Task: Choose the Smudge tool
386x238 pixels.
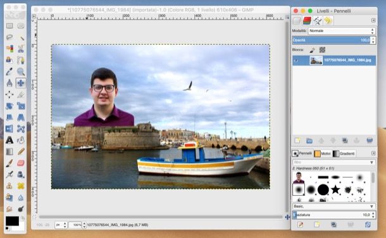Action: [x=9, y=209]
